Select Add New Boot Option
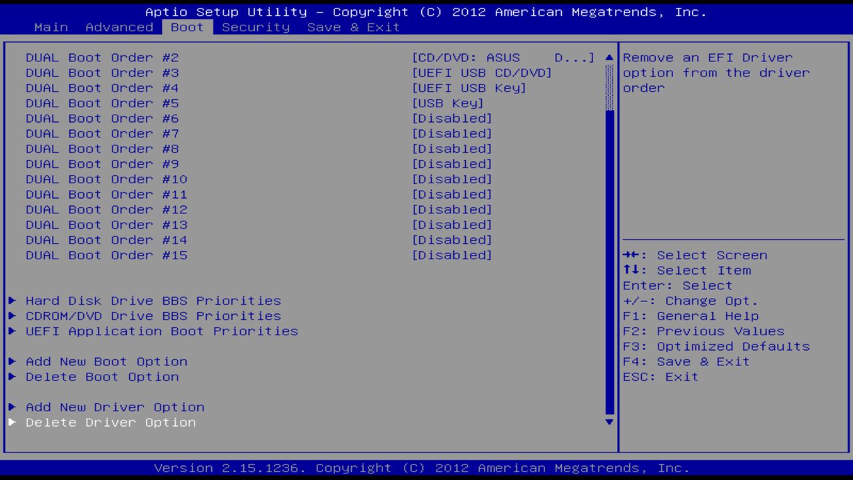Image resolution: width=853 pixels, height=480 pixels. (106, 361)
